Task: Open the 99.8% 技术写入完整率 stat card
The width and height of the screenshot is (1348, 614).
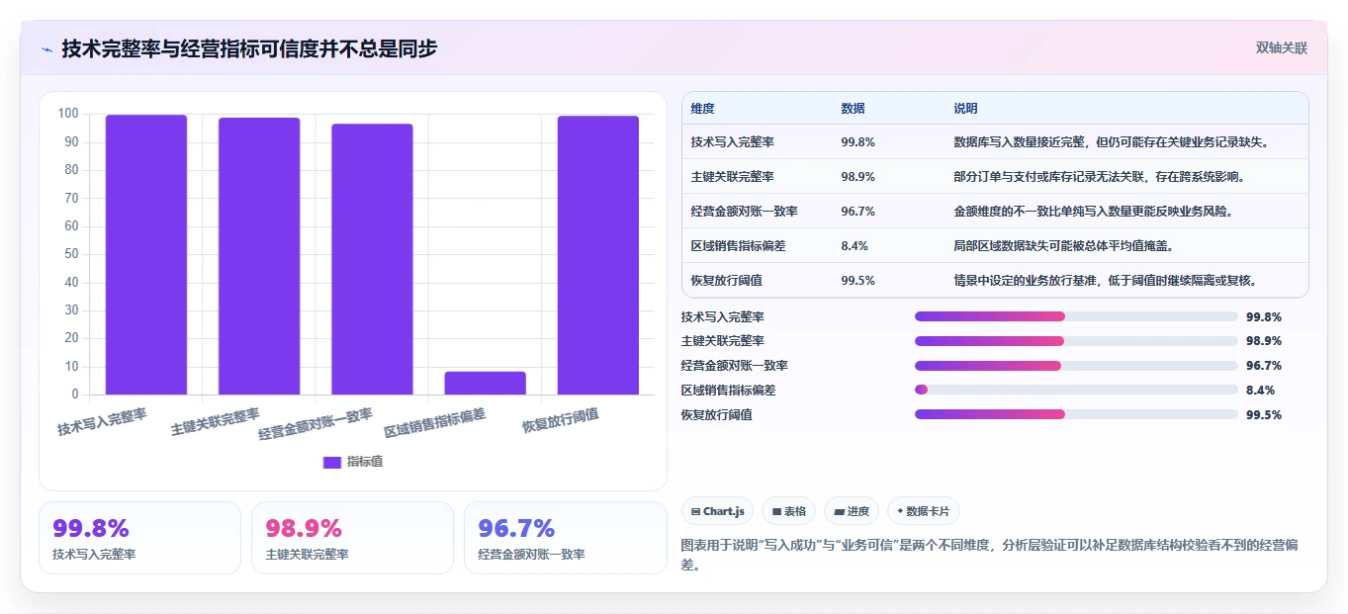Action: [x=139, y=538]
